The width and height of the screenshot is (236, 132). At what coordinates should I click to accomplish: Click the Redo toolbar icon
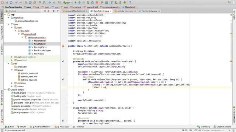click(21, 3)
